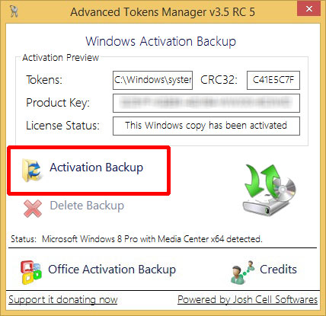The height and width of the screenshot is (316, 326).
Task: Click the Credits people icon
Action: (x=242, y=272)
